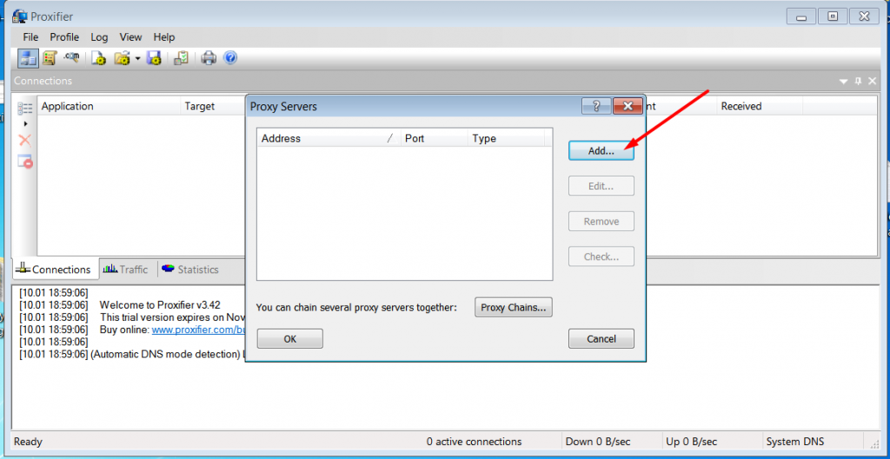Screen dimensions: 890x459
Task: Click the checklist clipboard toolbar icon
Action: point(182,58)
